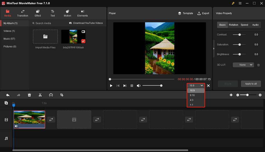The height and width of the screenshot is (152, 265).
Task: Play the video preview
Action: [111, 86]
